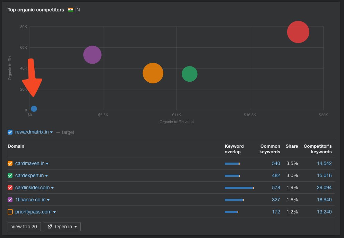The width and height of the screenshot is (344, 238).
Task: Expand the prioritypass.com dropdown arrow
Action: coord(54,212)
